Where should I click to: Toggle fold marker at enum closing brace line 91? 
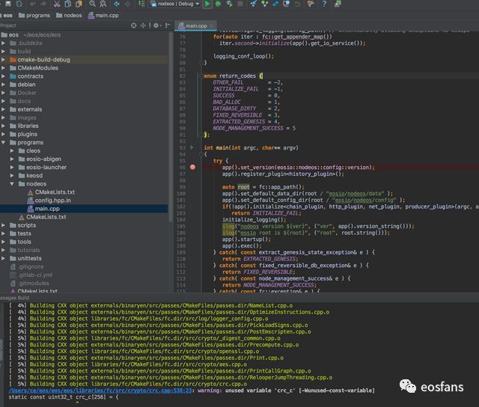(x=201, y=135)
